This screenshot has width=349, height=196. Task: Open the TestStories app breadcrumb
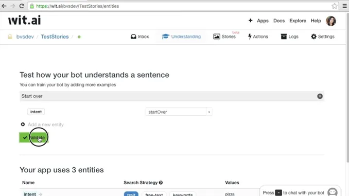point(55,37)
